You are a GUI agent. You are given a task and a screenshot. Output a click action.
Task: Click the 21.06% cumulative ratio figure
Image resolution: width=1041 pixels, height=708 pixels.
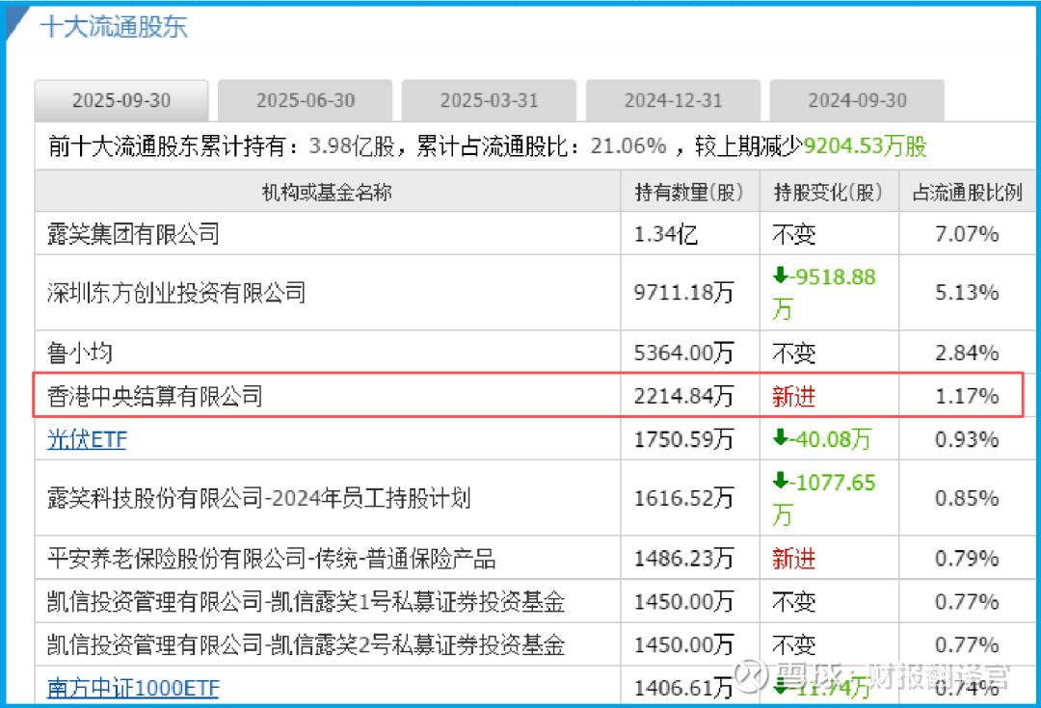[628, 146]
